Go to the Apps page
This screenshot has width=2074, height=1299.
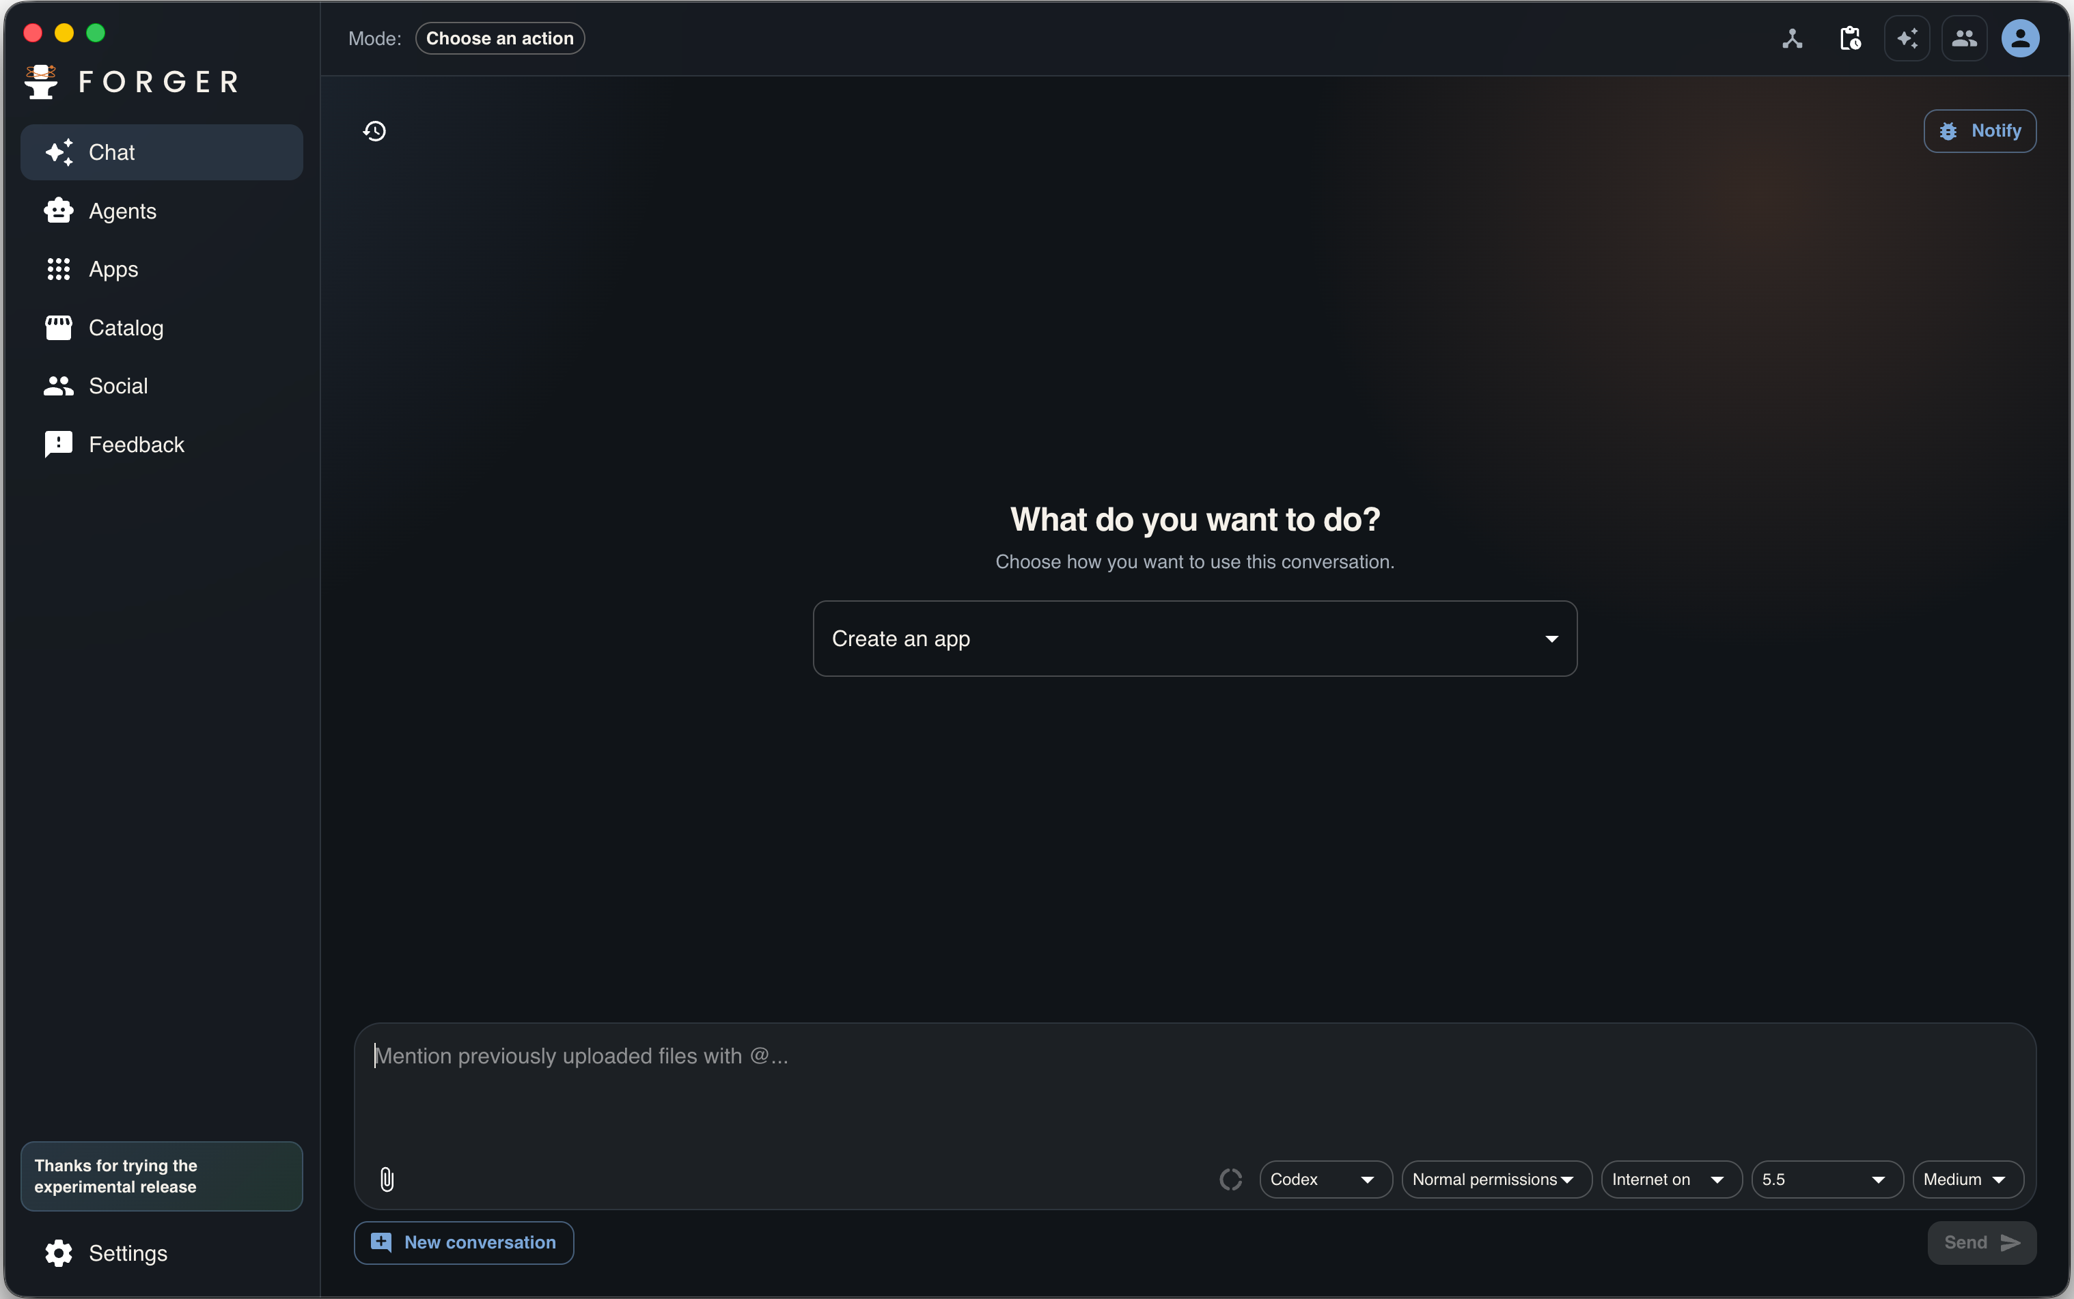(x=161, y=269)
